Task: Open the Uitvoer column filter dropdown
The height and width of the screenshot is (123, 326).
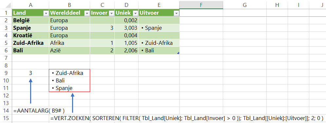Action: [x=177, y=13]
